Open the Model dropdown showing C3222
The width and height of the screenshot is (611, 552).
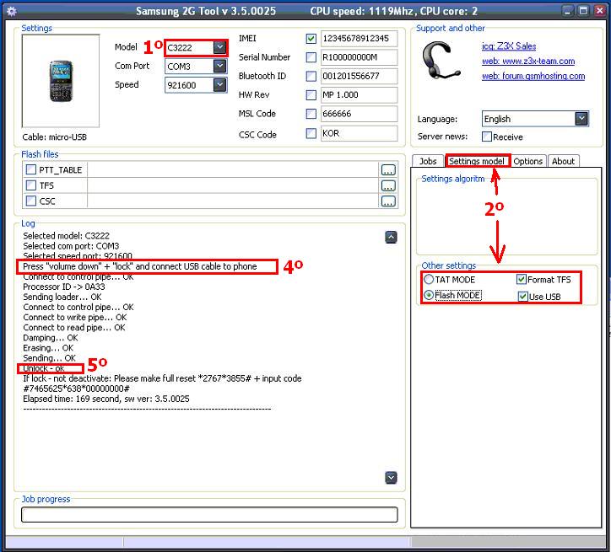(x=219, y=47)
